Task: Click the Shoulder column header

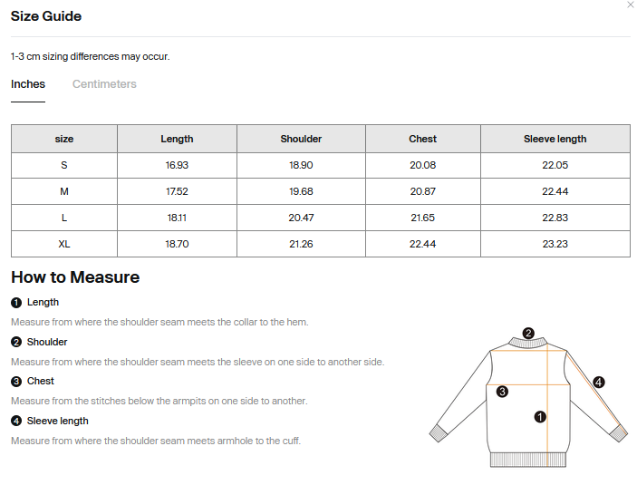Action: tap(301, 139)
